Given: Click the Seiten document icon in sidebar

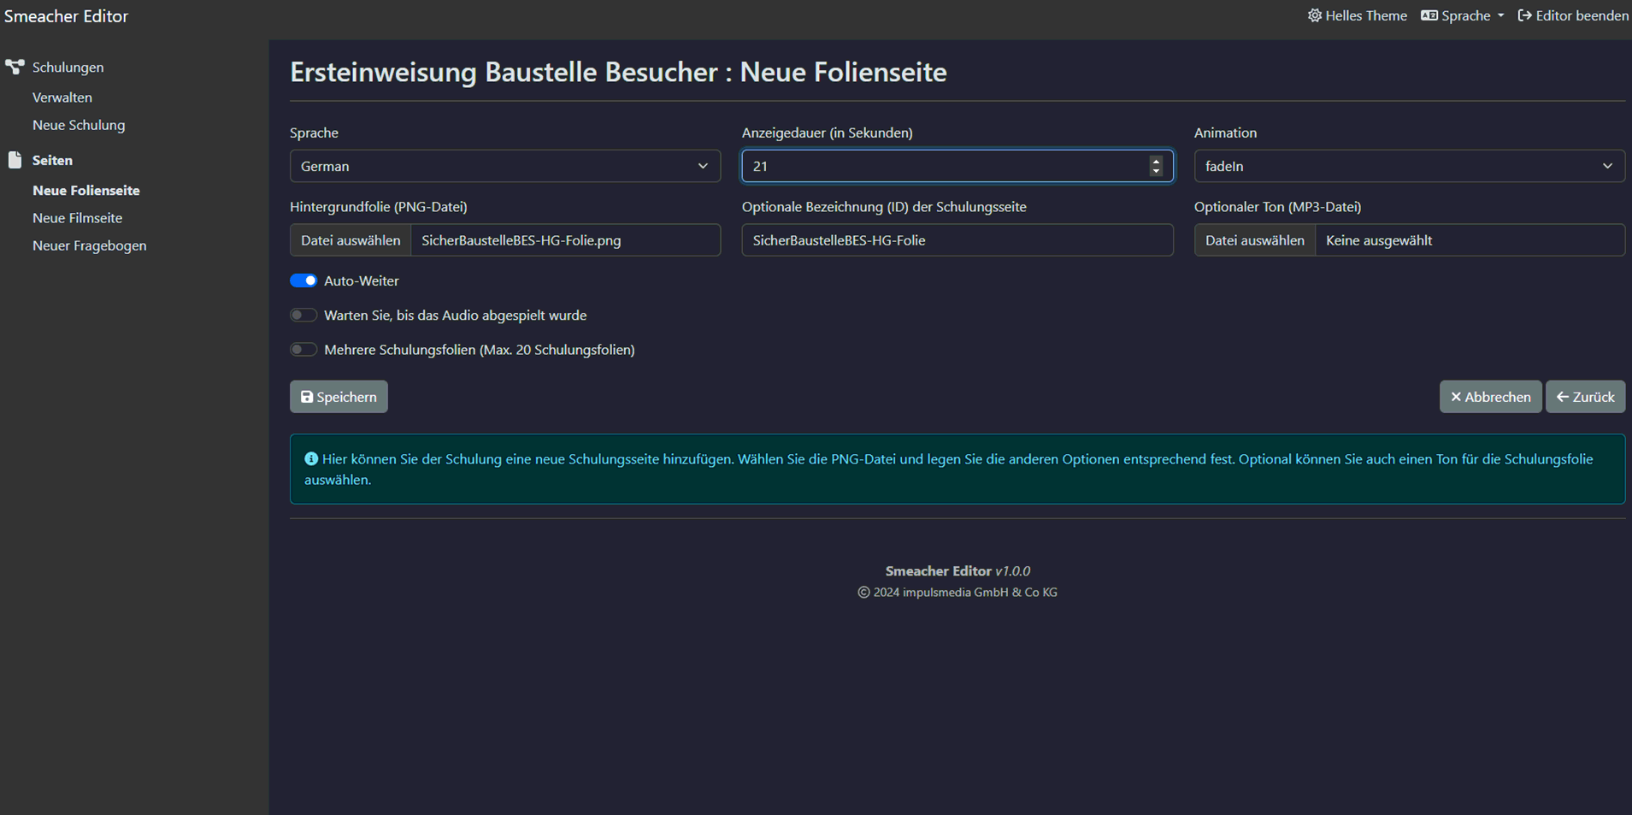Looking at the screenshot, I should (x=15, y=160).
